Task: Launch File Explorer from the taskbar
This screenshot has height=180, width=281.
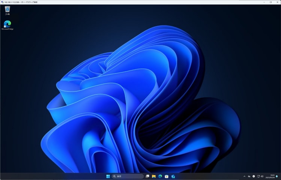Action: pos(154,176)
